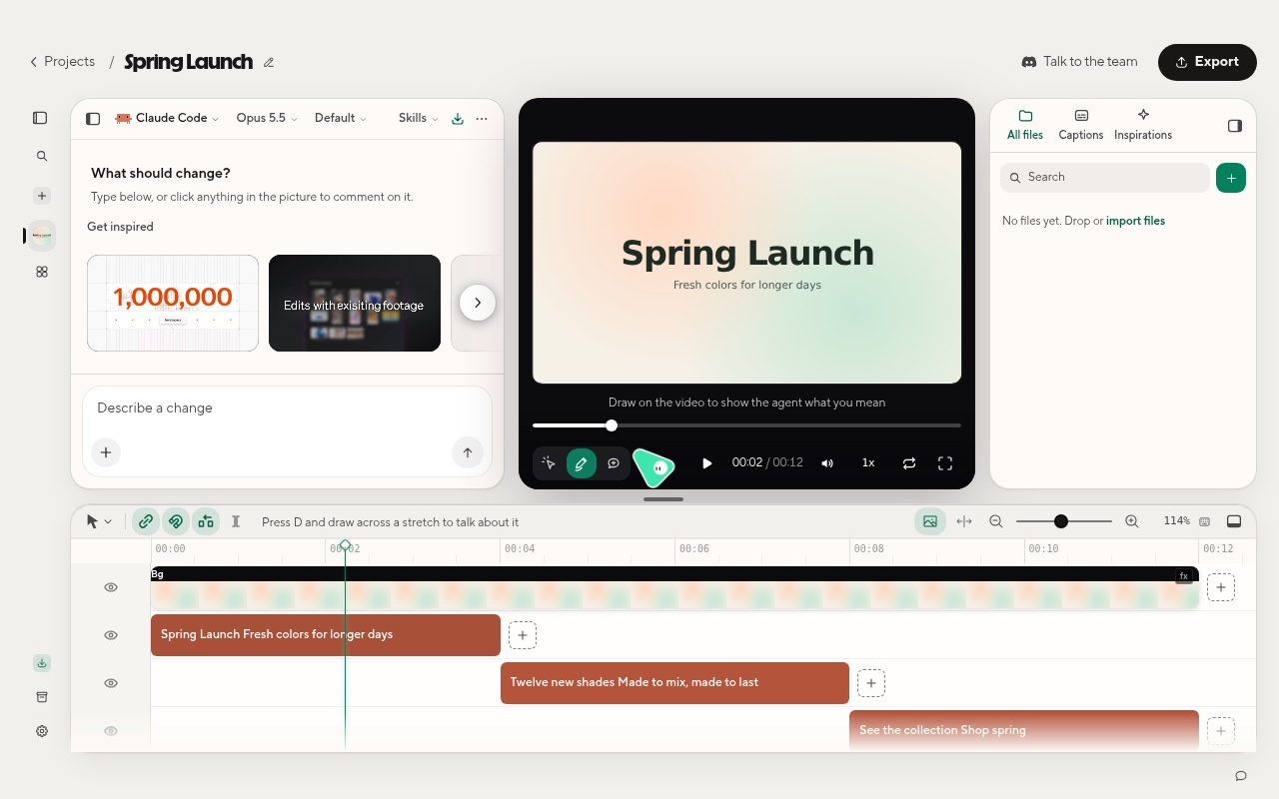The height and width of the screenshot is (799, 1279).
Task: Select the pointer click tool under the video
Action: 549,463
